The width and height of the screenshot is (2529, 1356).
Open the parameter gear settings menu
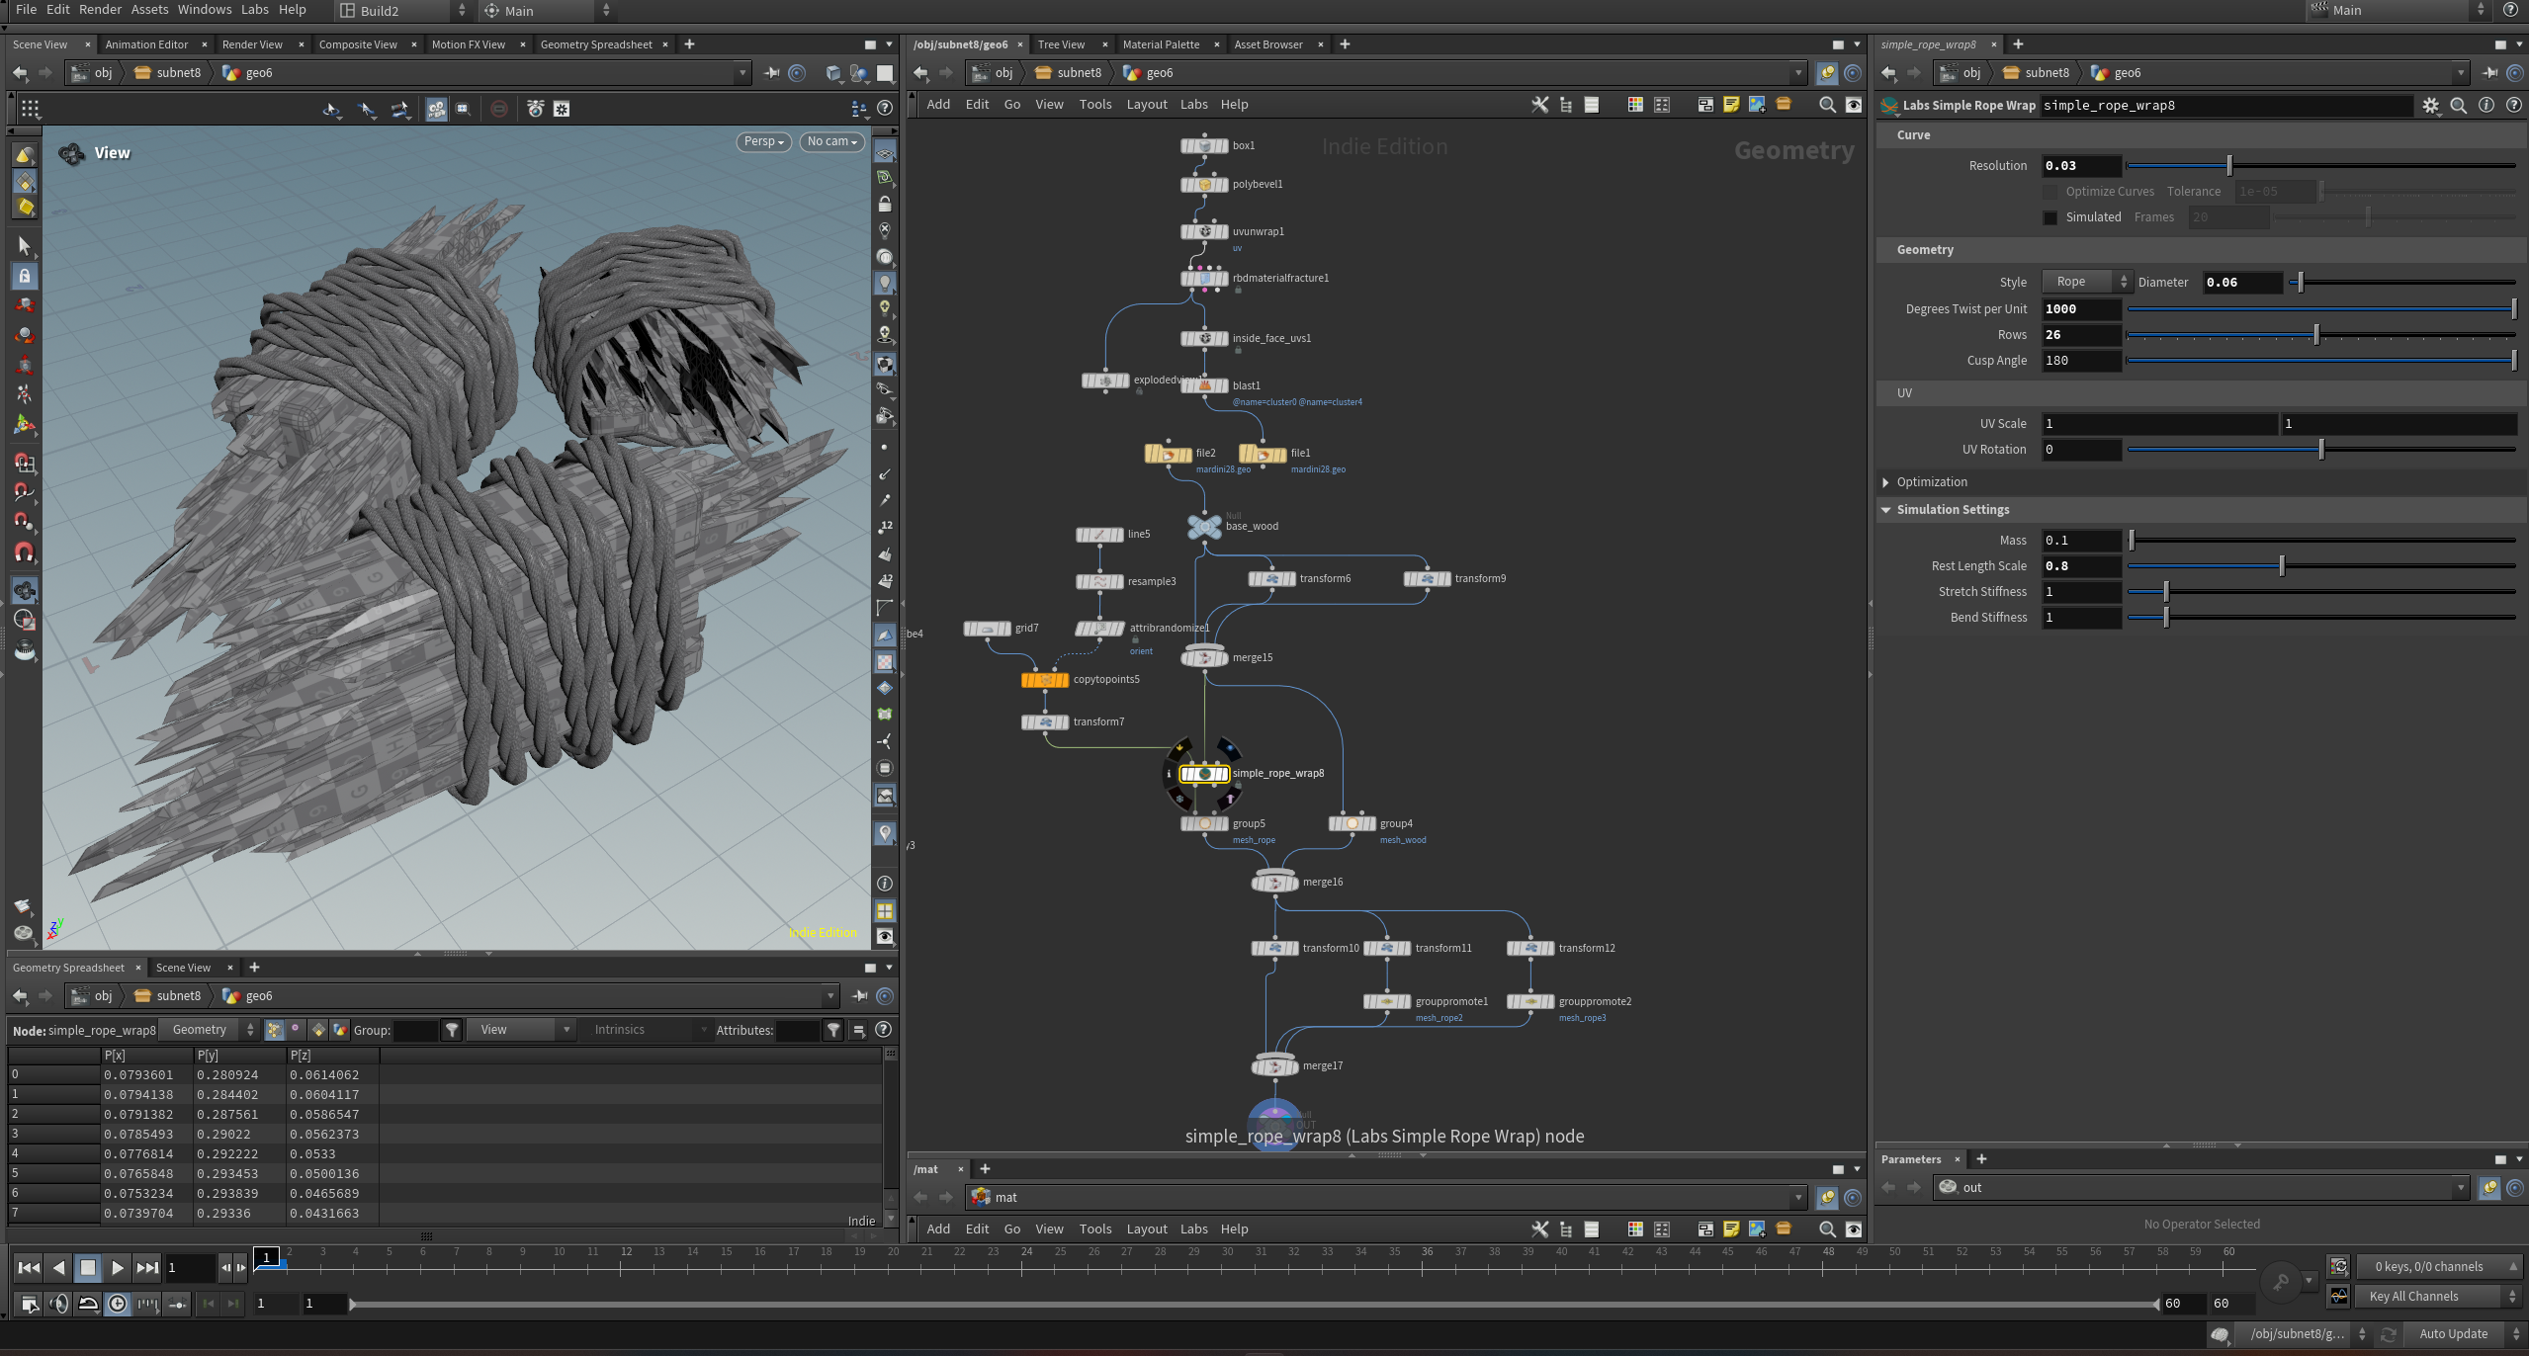tap(2431, 106)
